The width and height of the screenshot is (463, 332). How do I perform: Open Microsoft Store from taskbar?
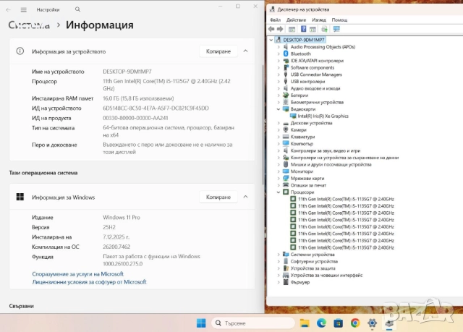tap(338, 323)
